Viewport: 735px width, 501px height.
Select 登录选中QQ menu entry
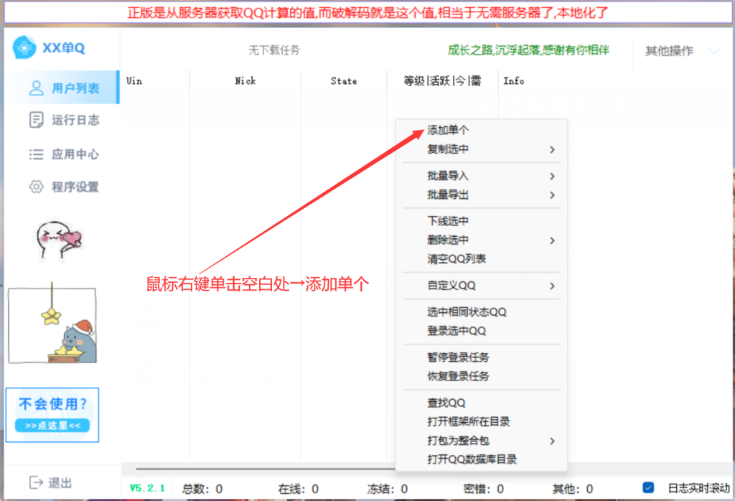click(x=482, y=331)
